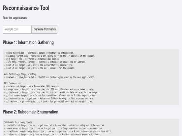Click the target domain input field
182x136 pixels.
point(17,29)
